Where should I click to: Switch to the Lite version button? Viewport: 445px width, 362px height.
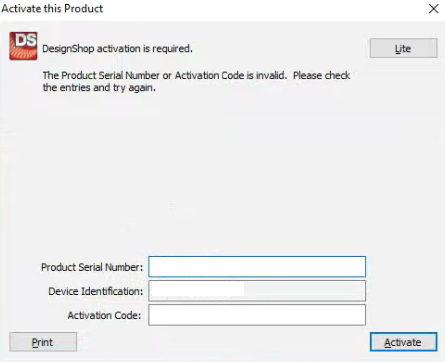[x=404, y=48]
